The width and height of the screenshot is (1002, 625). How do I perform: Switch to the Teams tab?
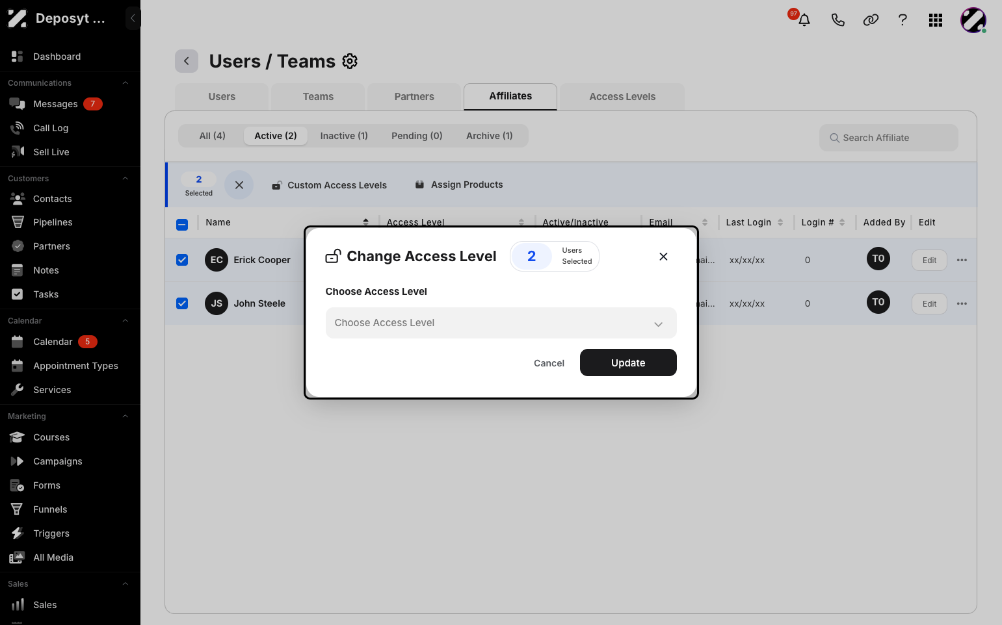(x=318, y=97)
